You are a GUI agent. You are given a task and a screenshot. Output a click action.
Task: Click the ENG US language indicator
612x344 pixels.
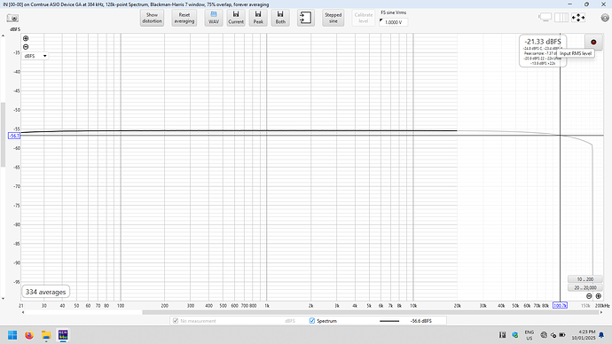point(530,335)
